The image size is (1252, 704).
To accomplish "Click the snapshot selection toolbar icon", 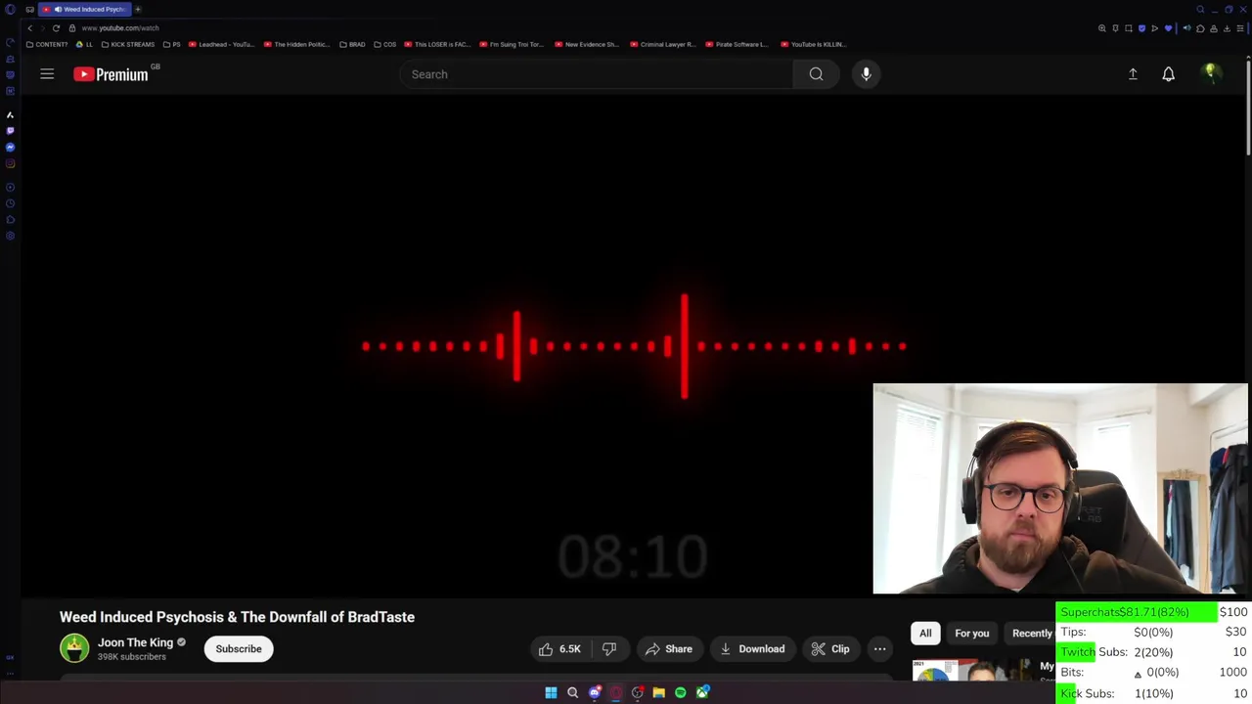I will 1129,28.
